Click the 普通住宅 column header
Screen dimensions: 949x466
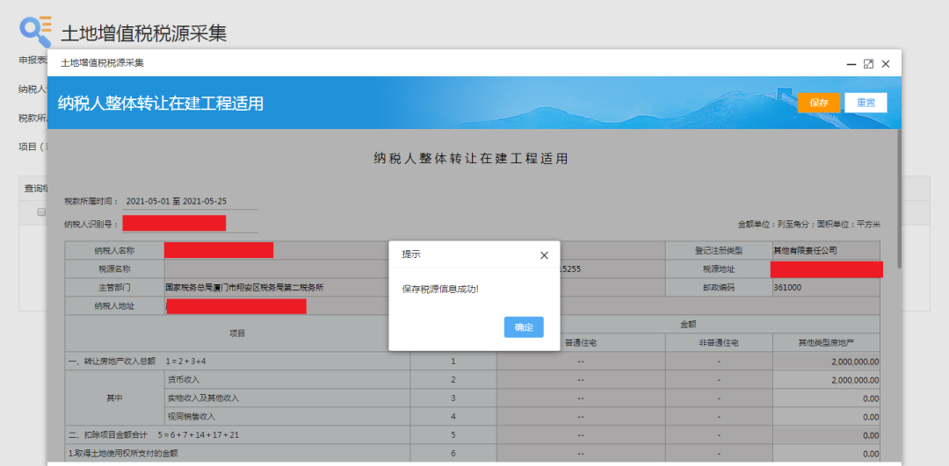[x=581, y=343]
